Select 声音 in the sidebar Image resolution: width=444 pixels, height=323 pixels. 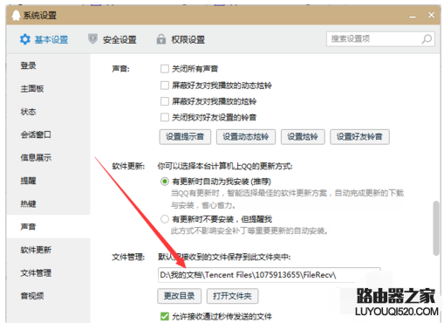[48, 227]
